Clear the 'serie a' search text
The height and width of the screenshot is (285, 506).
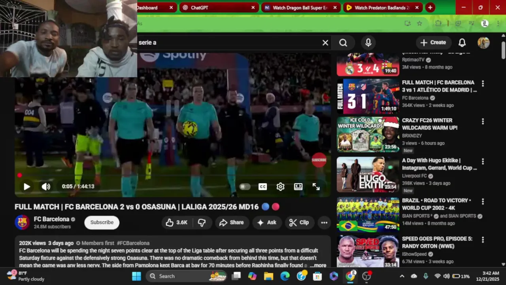(x=325, y=42)
